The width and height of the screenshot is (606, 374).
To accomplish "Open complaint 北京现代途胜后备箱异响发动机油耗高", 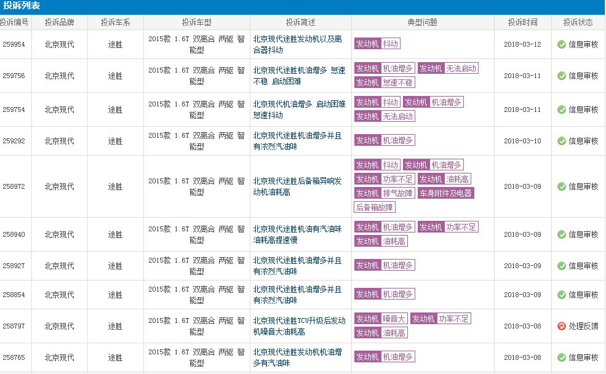I will click(x=298, y=186).
